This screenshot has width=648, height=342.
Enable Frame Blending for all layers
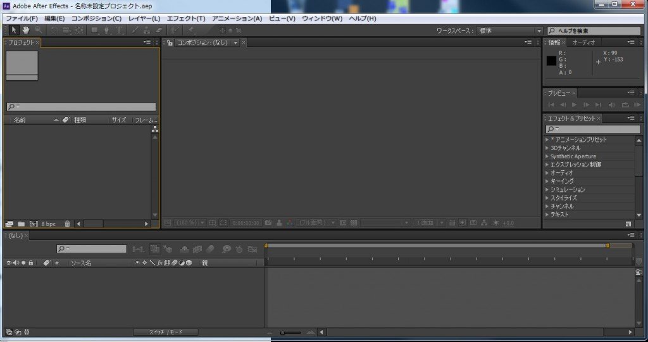click(x=197, y=249)
